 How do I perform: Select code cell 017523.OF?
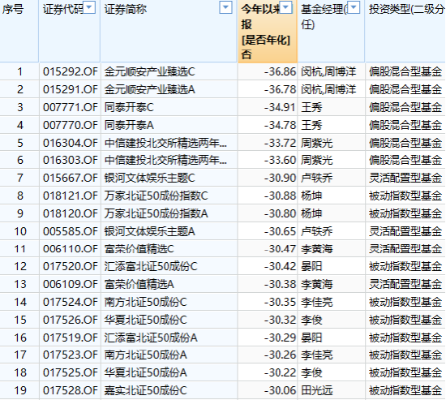click(70, 355)
